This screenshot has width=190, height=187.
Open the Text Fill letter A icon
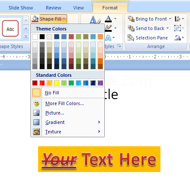tap(108, 19)
